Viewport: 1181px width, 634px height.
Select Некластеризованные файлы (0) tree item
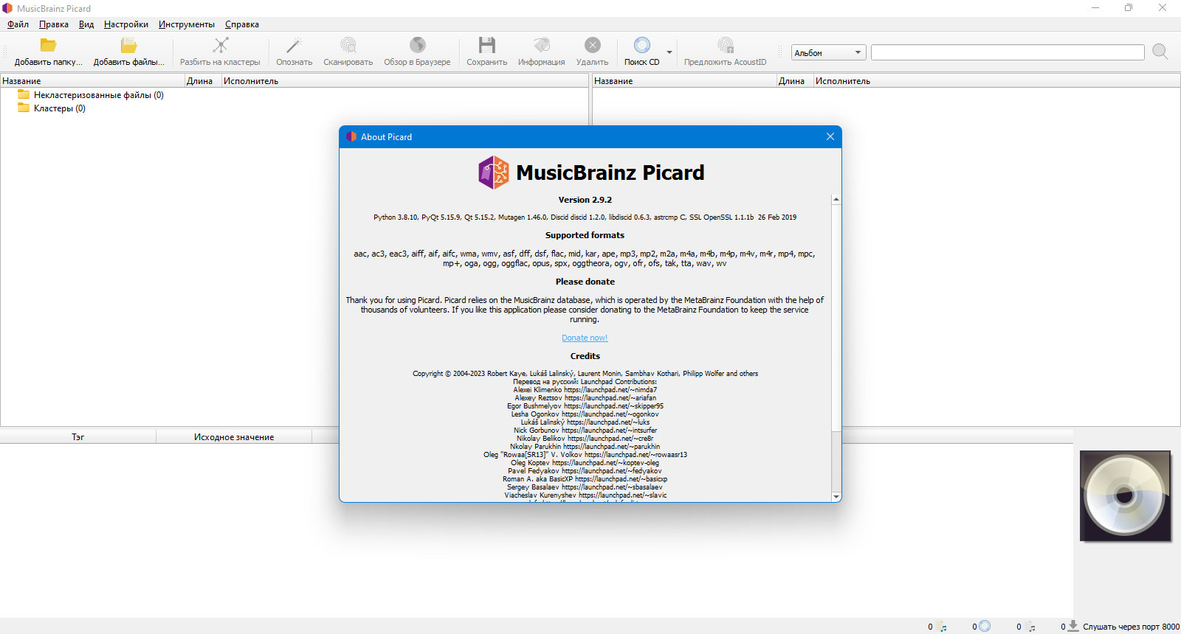click(98, 95)
